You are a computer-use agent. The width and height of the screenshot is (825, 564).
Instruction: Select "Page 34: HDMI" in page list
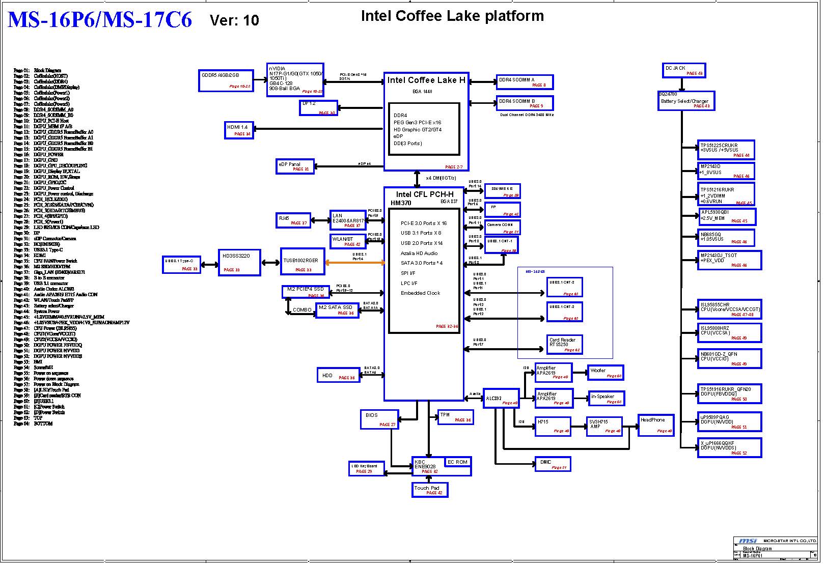coord(30,256)
